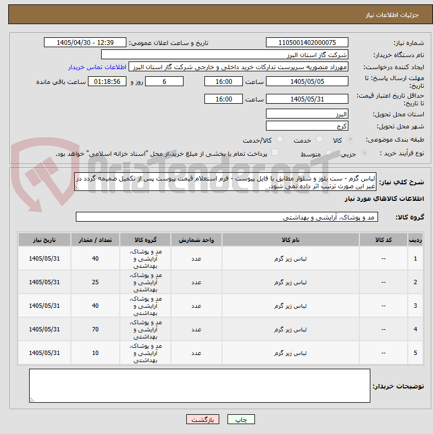Toggle the اسناد خزانه اسلامی payment checkbox

275,153
